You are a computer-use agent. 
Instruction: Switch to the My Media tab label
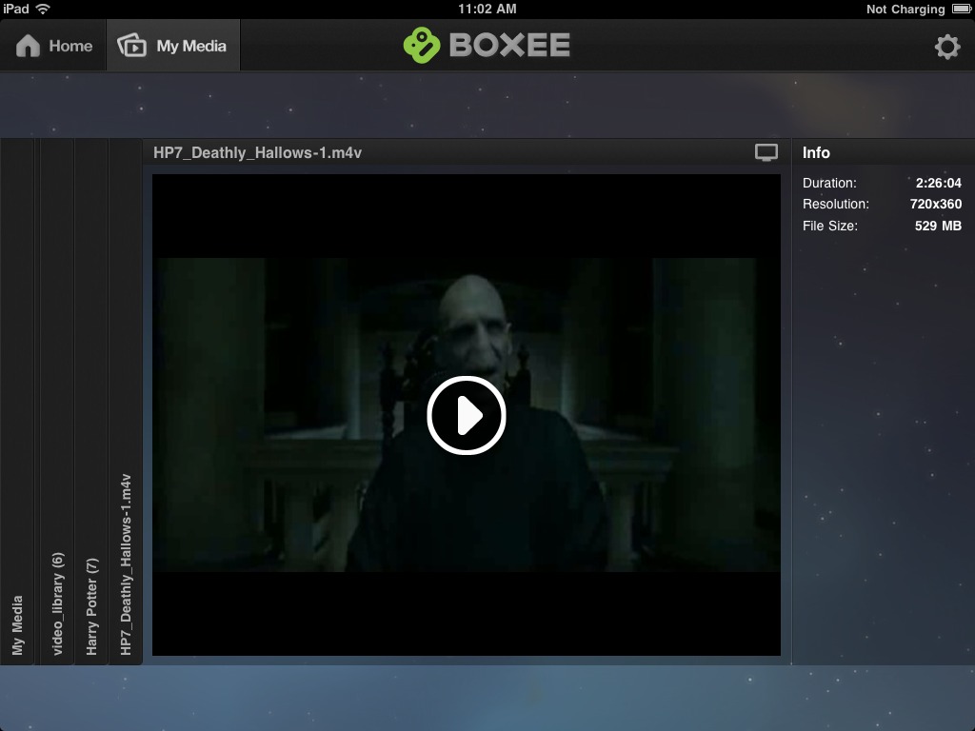(x=191, y=46)
